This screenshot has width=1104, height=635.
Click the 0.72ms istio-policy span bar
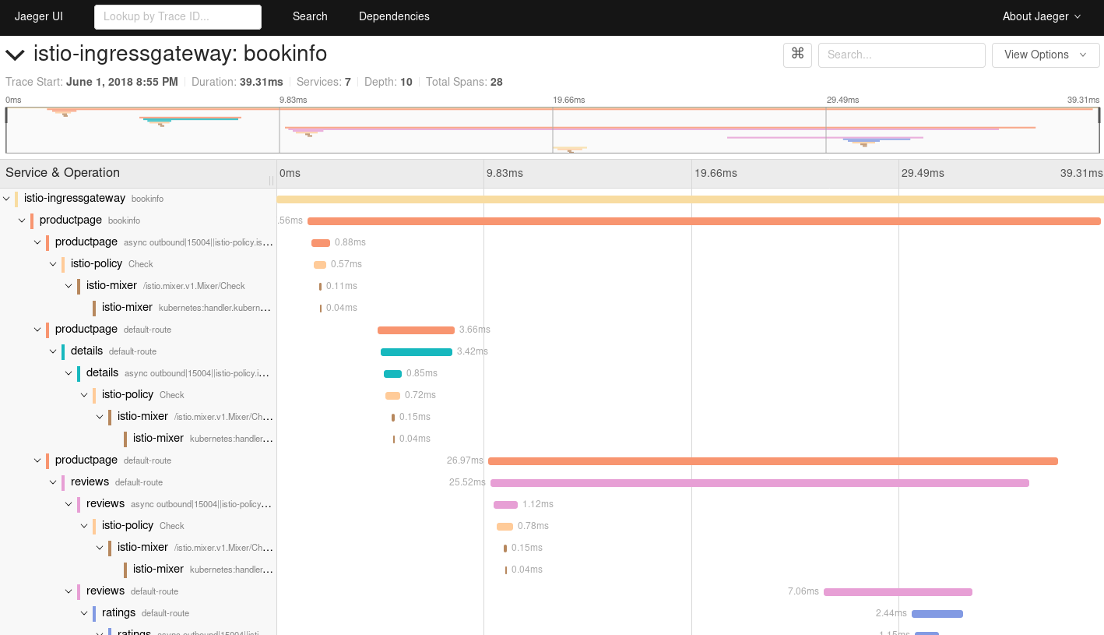coord(392,396)
